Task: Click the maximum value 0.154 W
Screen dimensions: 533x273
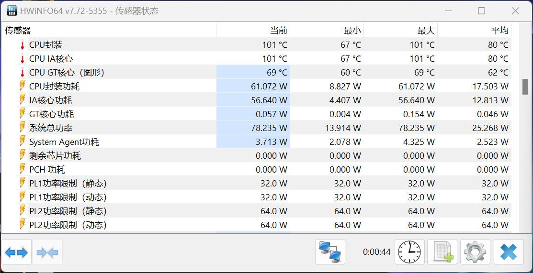Action: tap(419, 114)
